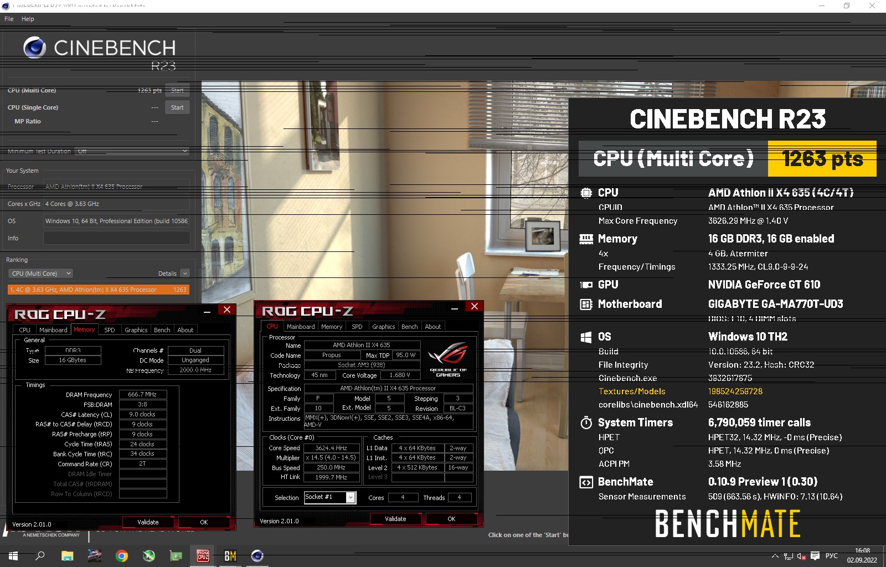Screen dimensions: 886x567
Task: Click the BenchMate CPU chip icon
Action: pos(586,193)
